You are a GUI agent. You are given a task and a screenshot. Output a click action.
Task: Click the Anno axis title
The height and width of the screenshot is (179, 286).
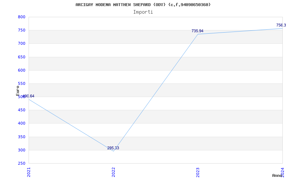[x=277, y=175]
